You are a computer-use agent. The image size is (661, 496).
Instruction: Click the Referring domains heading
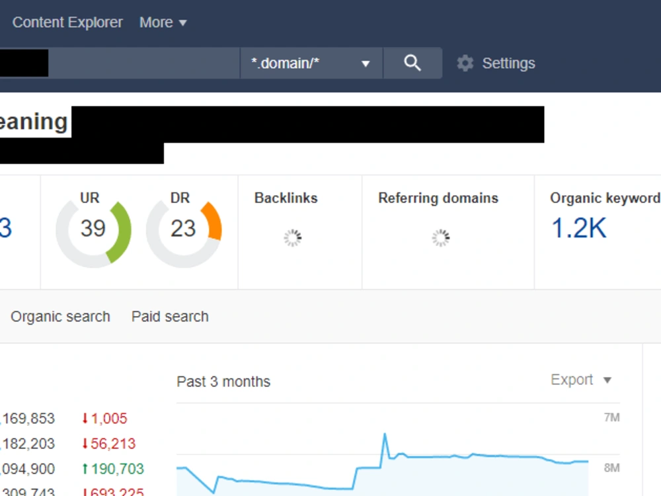click(x=438, y=198)
